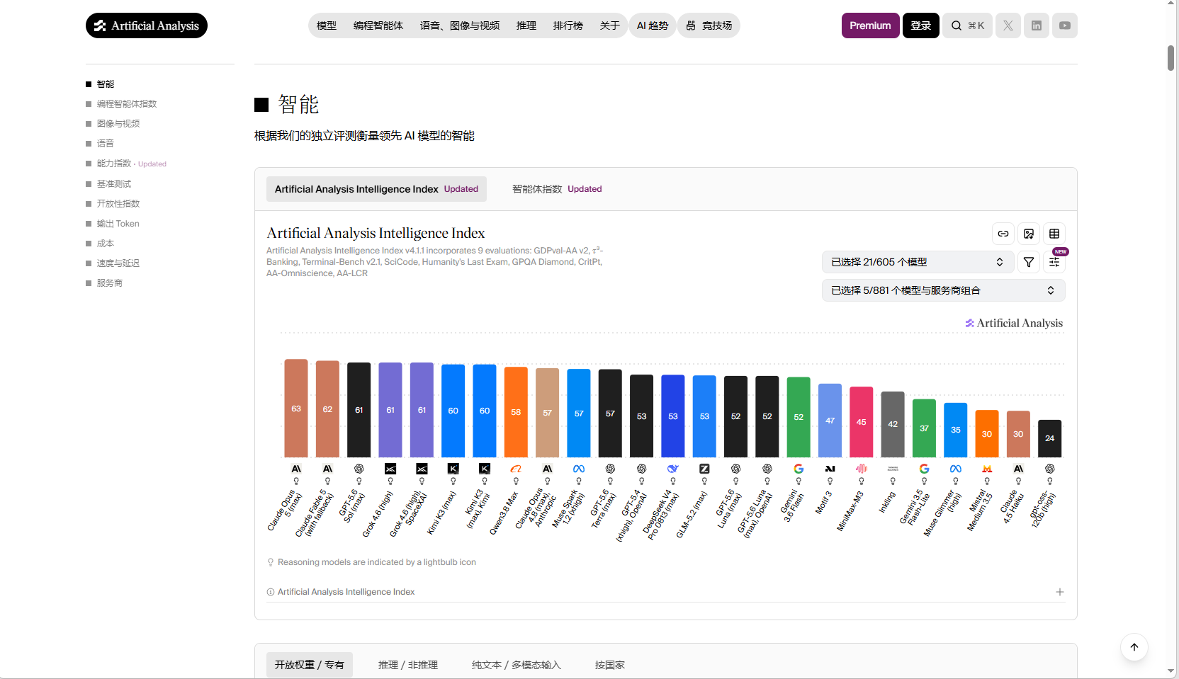1179x679 pixels.
Task: Open the 语音、图像与视频 navigation menu
Action: coord(460,25)
